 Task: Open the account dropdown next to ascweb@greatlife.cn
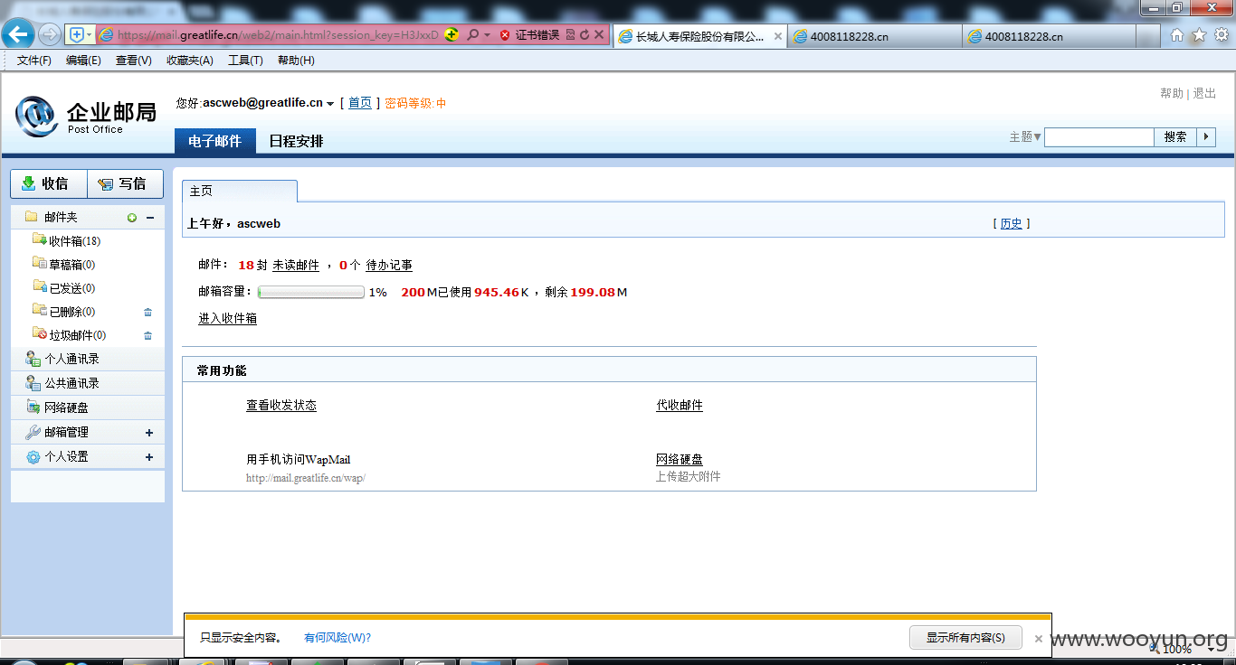330,104
